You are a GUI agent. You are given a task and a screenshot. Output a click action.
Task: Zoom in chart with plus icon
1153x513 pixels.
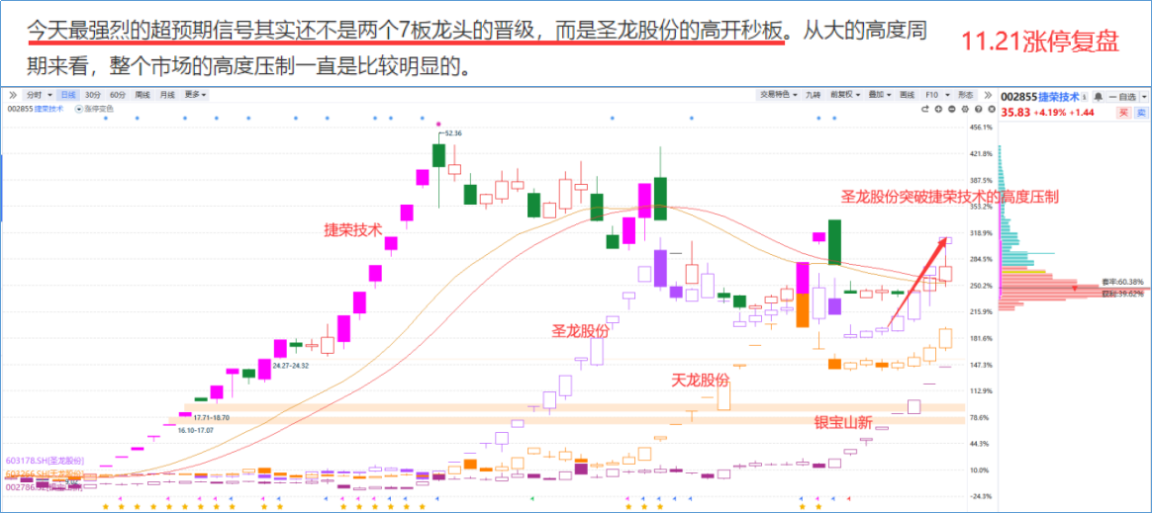pyautogui.click(x=938, y=109)
